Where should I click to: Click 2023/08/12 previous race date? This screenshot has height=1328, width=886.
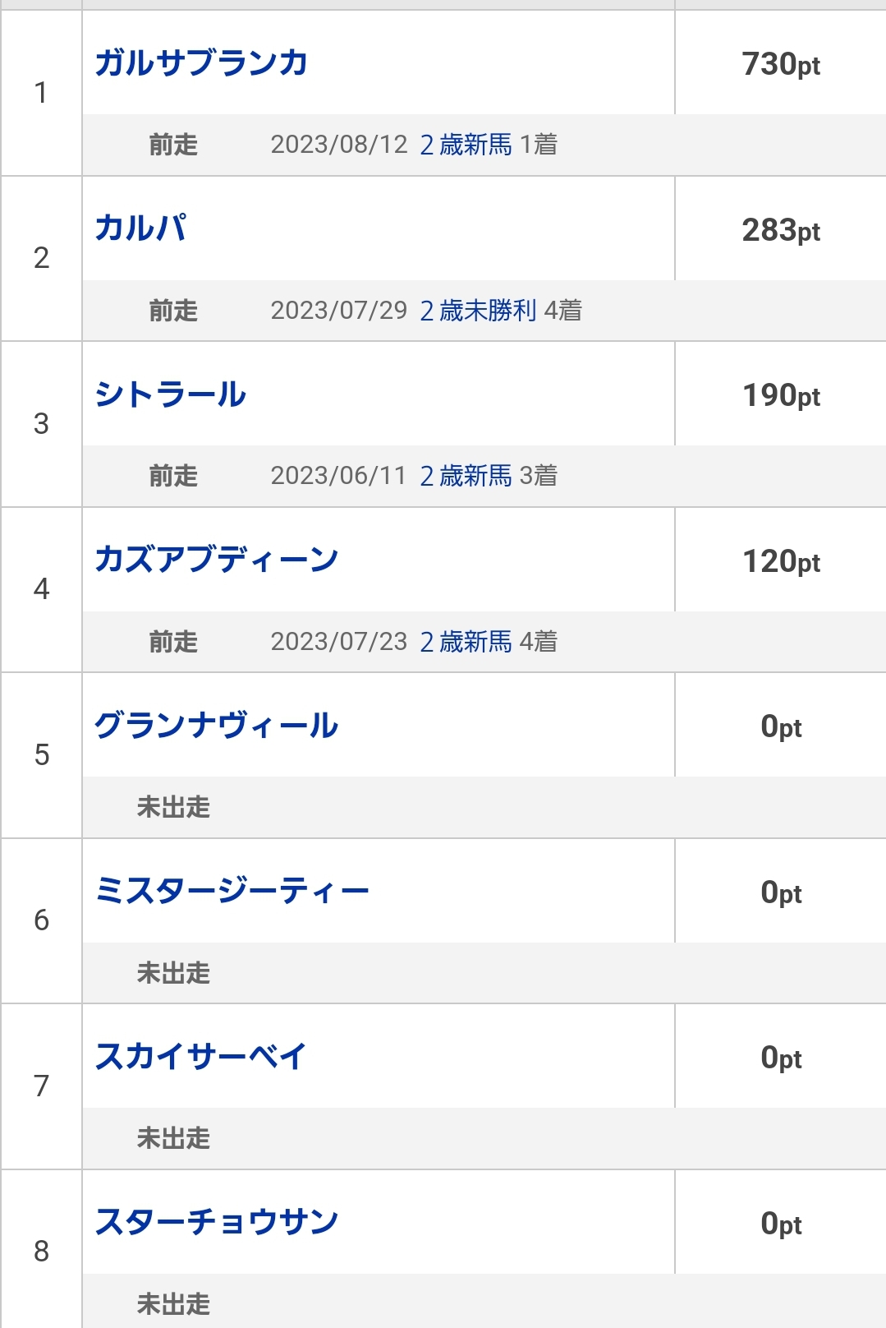339,145
